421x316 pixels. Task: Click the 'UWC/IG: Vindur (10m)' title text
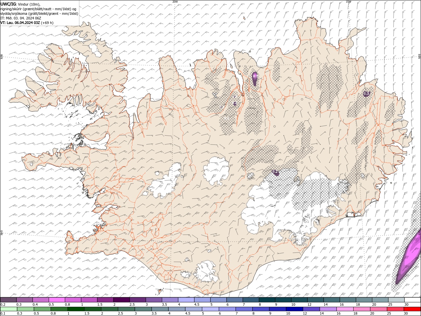[20, 4]
